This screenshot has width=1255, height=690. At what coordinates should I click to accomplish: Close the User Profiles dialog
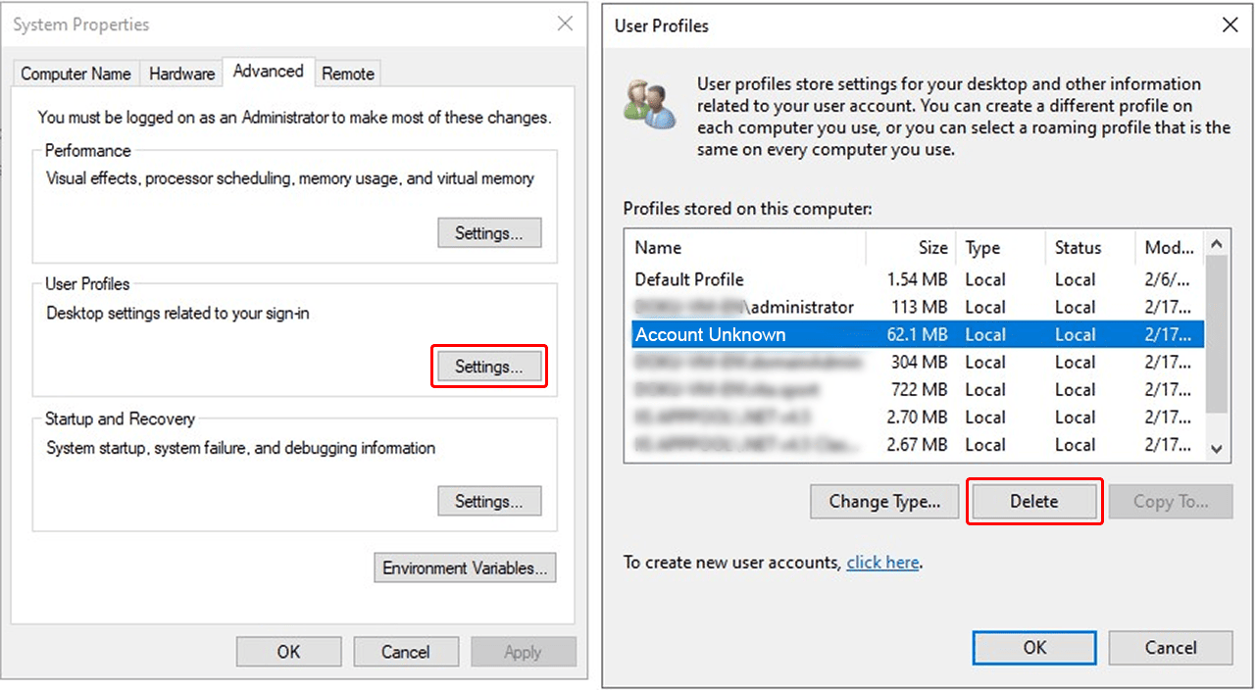coord(1230,25)
